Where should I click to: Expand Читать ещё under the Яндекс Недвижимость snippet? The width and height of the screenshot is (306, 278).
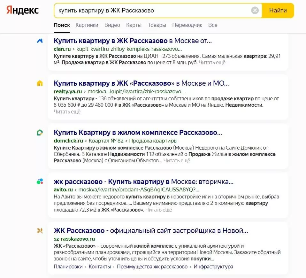point(67,112)
